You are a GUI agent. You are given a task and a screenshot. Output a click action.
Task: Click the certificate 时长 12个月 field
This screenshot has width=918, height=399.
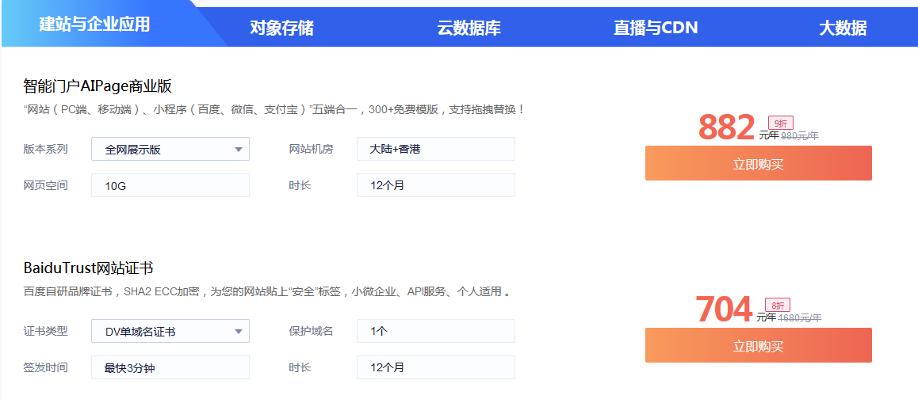(x=436, y=367)
